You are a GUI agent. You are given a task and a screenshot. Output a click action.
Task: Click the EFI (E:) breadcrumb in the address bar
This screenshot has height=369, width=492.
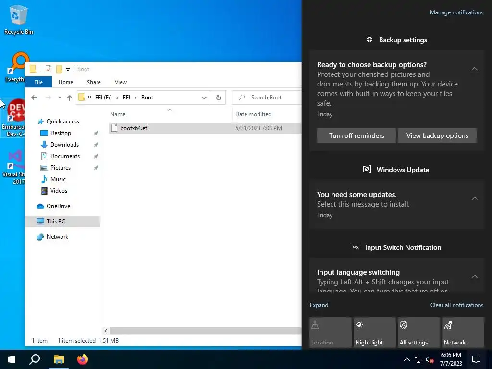point(103,98)
